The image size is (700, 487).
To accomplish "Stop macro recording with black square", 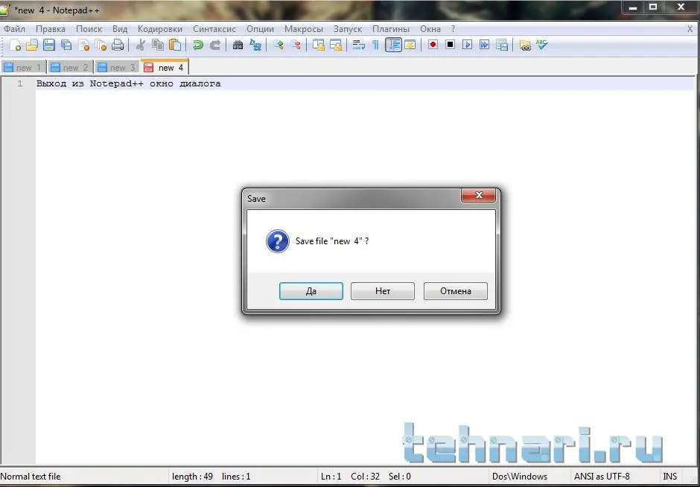I will tap(450, 45).
